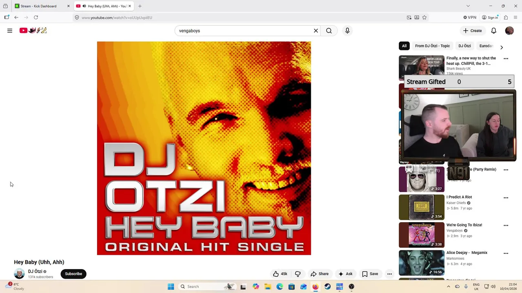
Task: Open the browser extensions puzzle icon
Action: (x=506, y=17)
